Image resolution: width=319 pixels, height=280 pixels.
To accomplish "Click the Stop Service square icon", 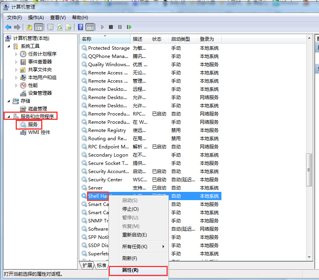I will [x=111, y=27].
